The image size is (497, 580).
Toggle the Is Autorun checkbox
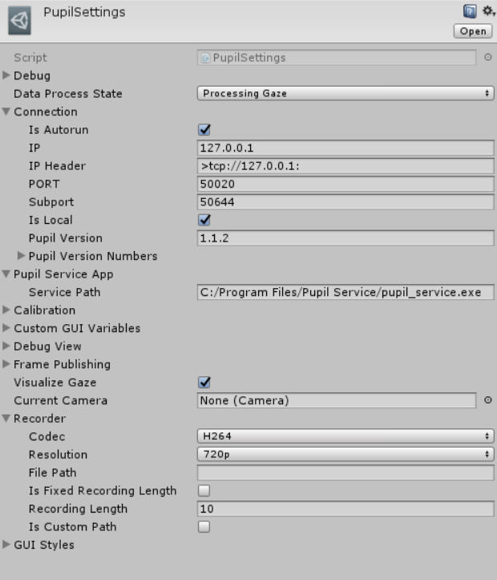tap(204, 129)
